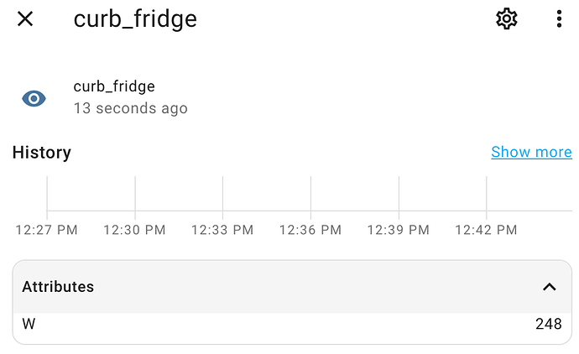Click the 13 seconds ago timestamp
The width and height of the screenshot is (579, 354).
[130, 108]
